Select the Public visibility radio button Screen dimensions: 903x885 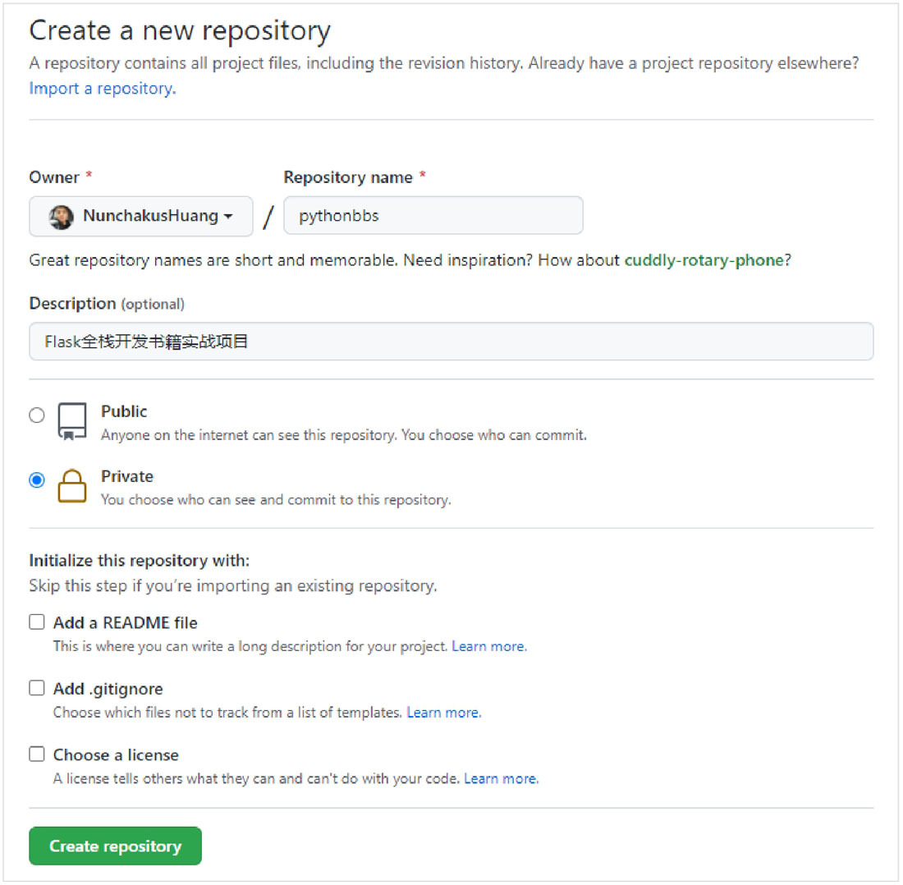pos(37,415)
